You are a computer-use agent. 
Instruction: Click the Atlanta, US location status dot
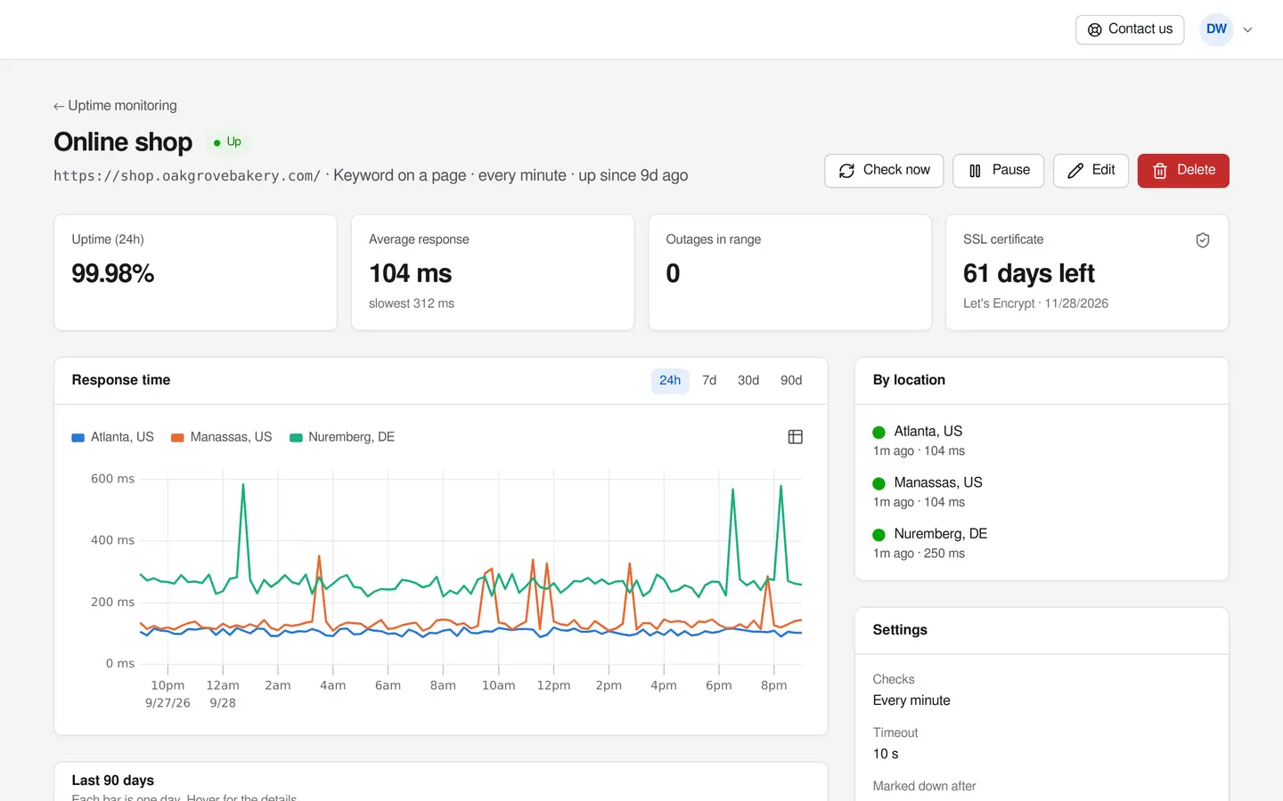pos(878,432)
